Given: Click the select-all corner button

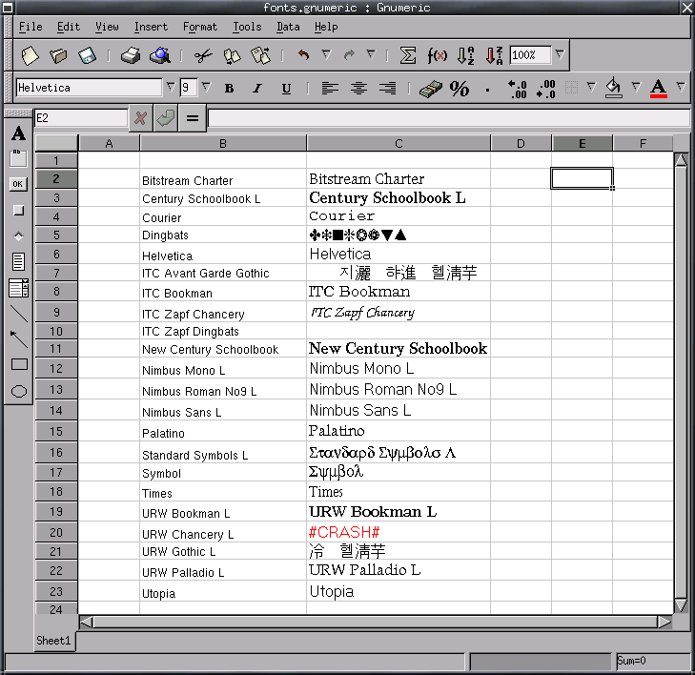Looking at the screenshot, I should [x=56, y=143].
